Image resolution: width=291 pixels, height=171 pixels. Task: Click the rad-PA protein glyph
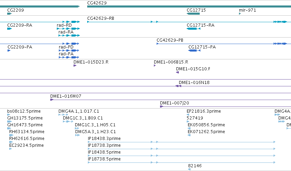point(69,57)
